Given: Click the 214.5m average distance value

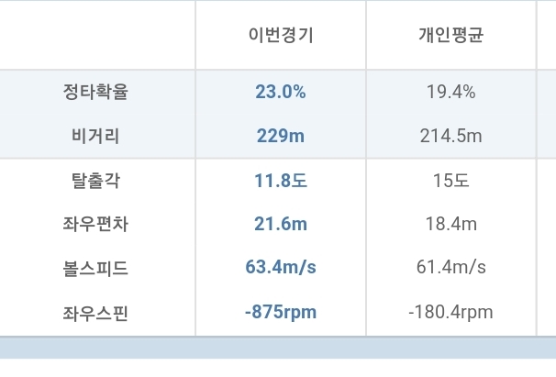Looking at the screenshot, I should pyautogui.click(x=450, y=136).
